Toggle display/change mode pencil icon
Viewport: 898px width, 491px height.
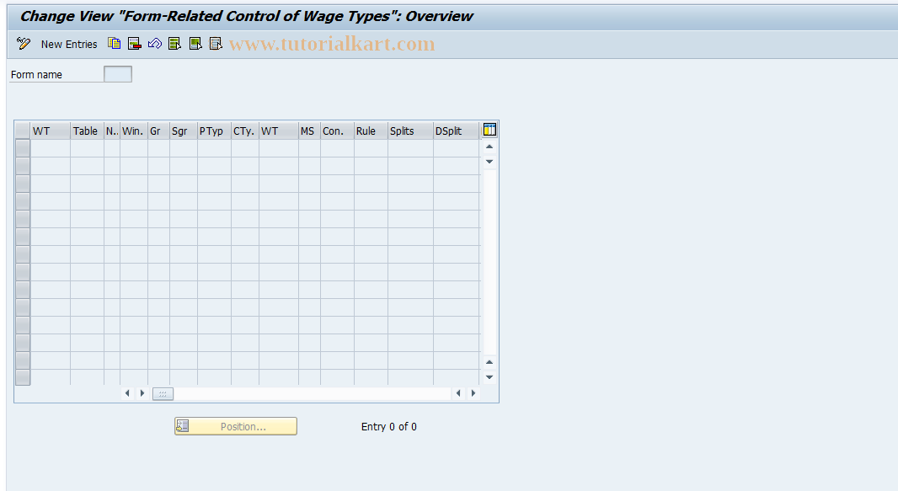24,44
